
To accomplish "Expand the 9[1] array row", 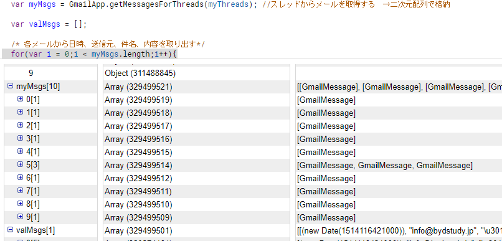I will click(x=20, y=216).
